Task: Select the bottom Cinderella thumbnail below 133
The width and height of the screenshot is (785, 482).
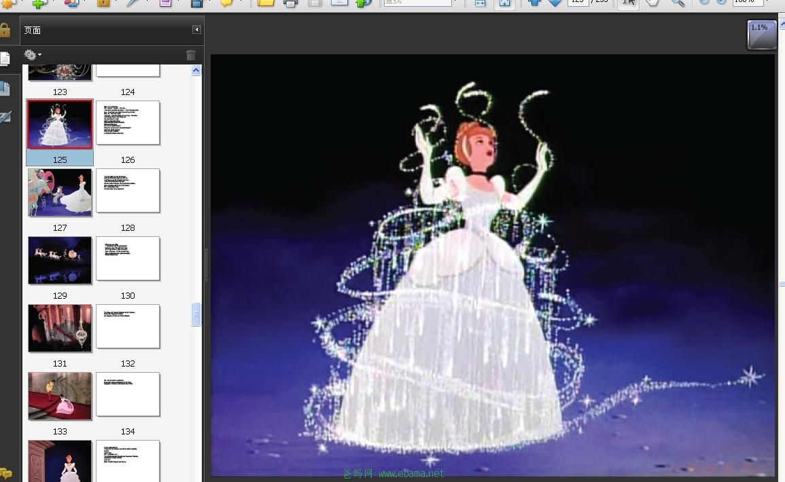Action: (60, 461)
